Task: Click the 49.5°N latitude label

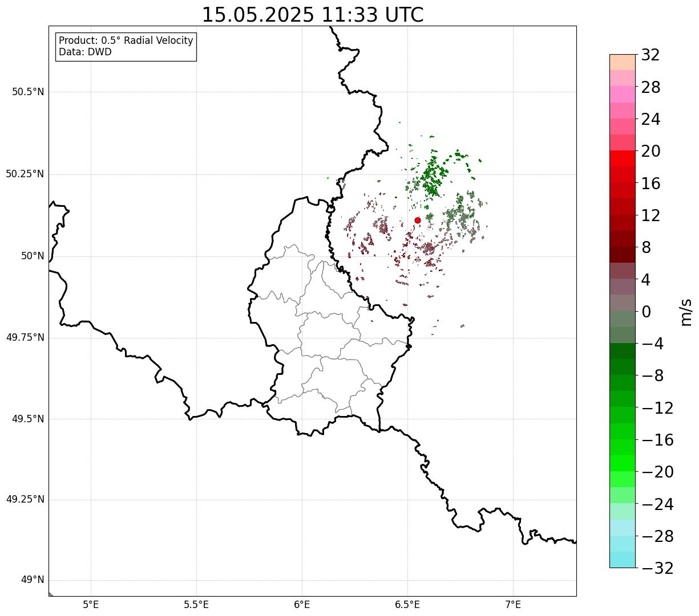Action: click(x=28, y=419)
